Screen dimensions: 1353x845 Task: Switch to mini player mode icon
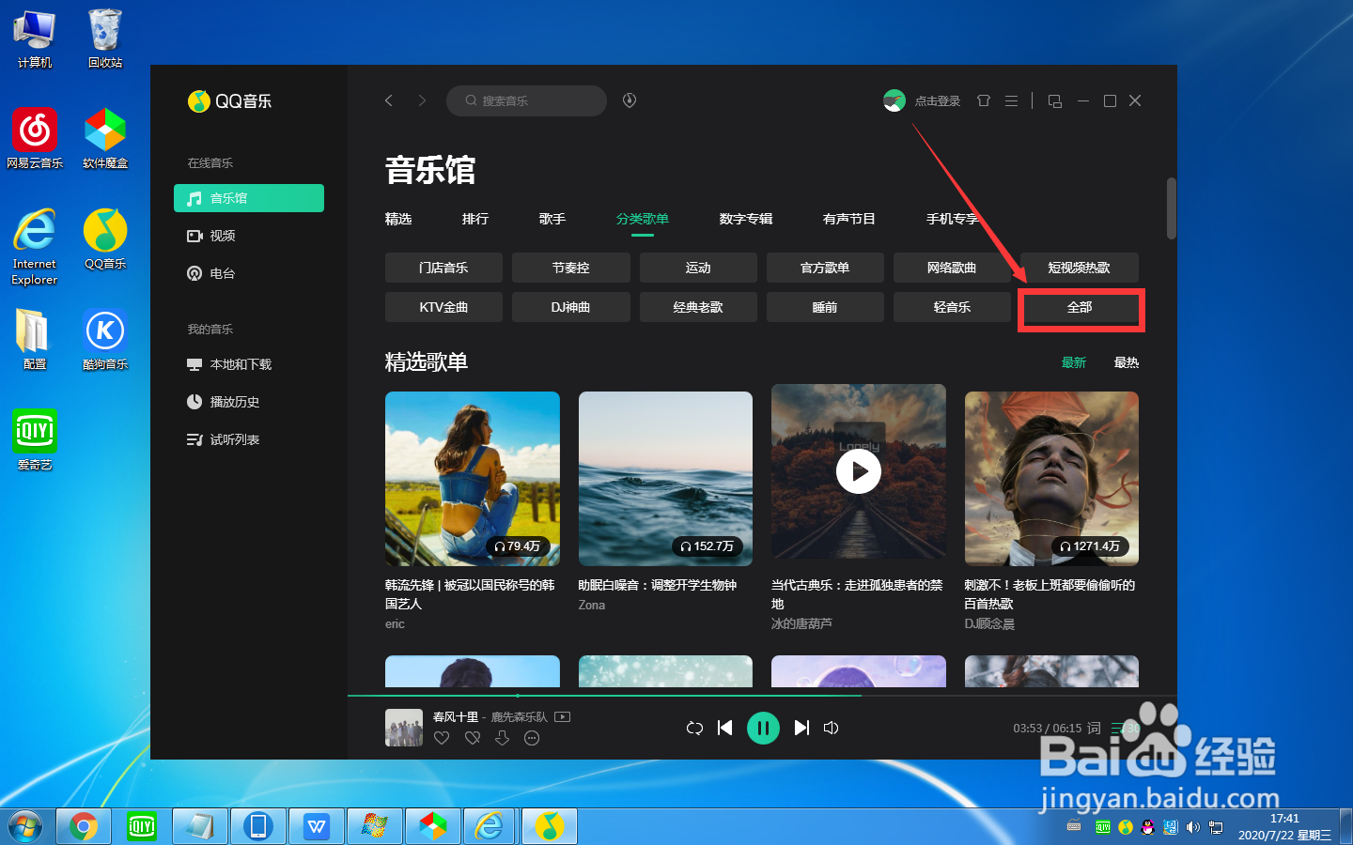1054,100
